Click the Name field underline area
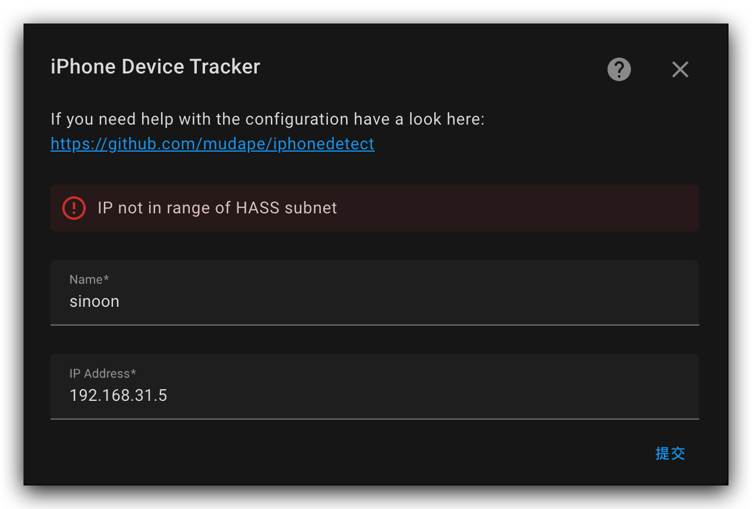This screenshot has height=509, width=752. coord(374,324)
